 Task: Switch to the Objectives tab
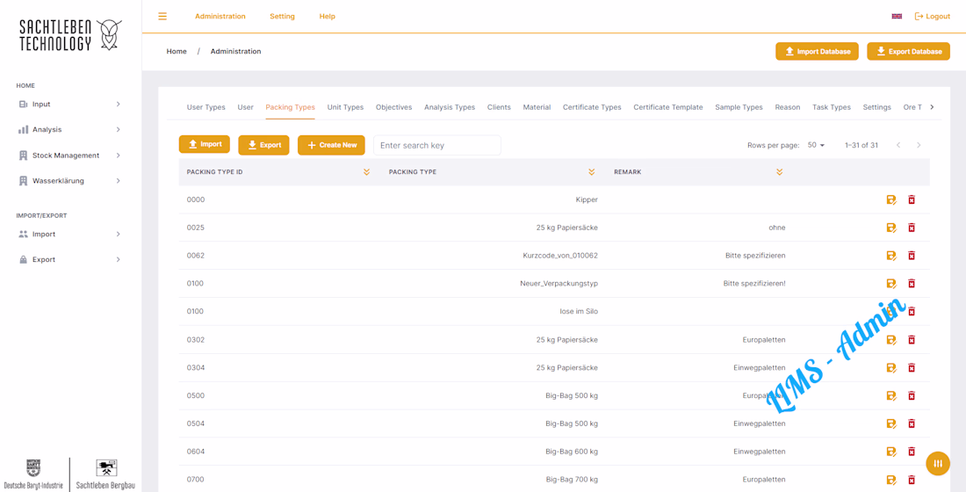[393, 107]
